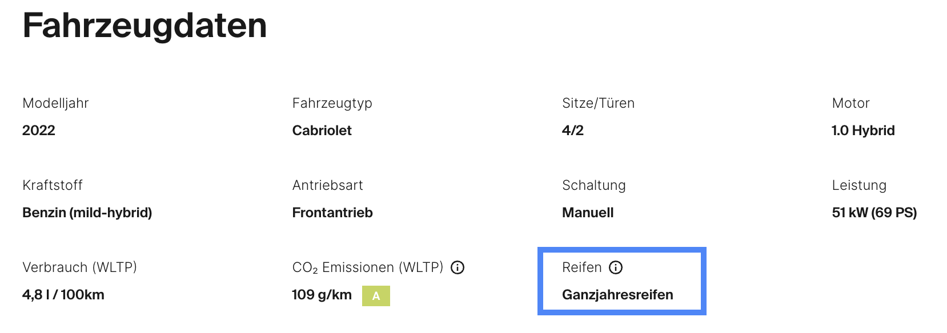
Task: Select the 1.0 Hybrid motor value
Action: (863, 131)
